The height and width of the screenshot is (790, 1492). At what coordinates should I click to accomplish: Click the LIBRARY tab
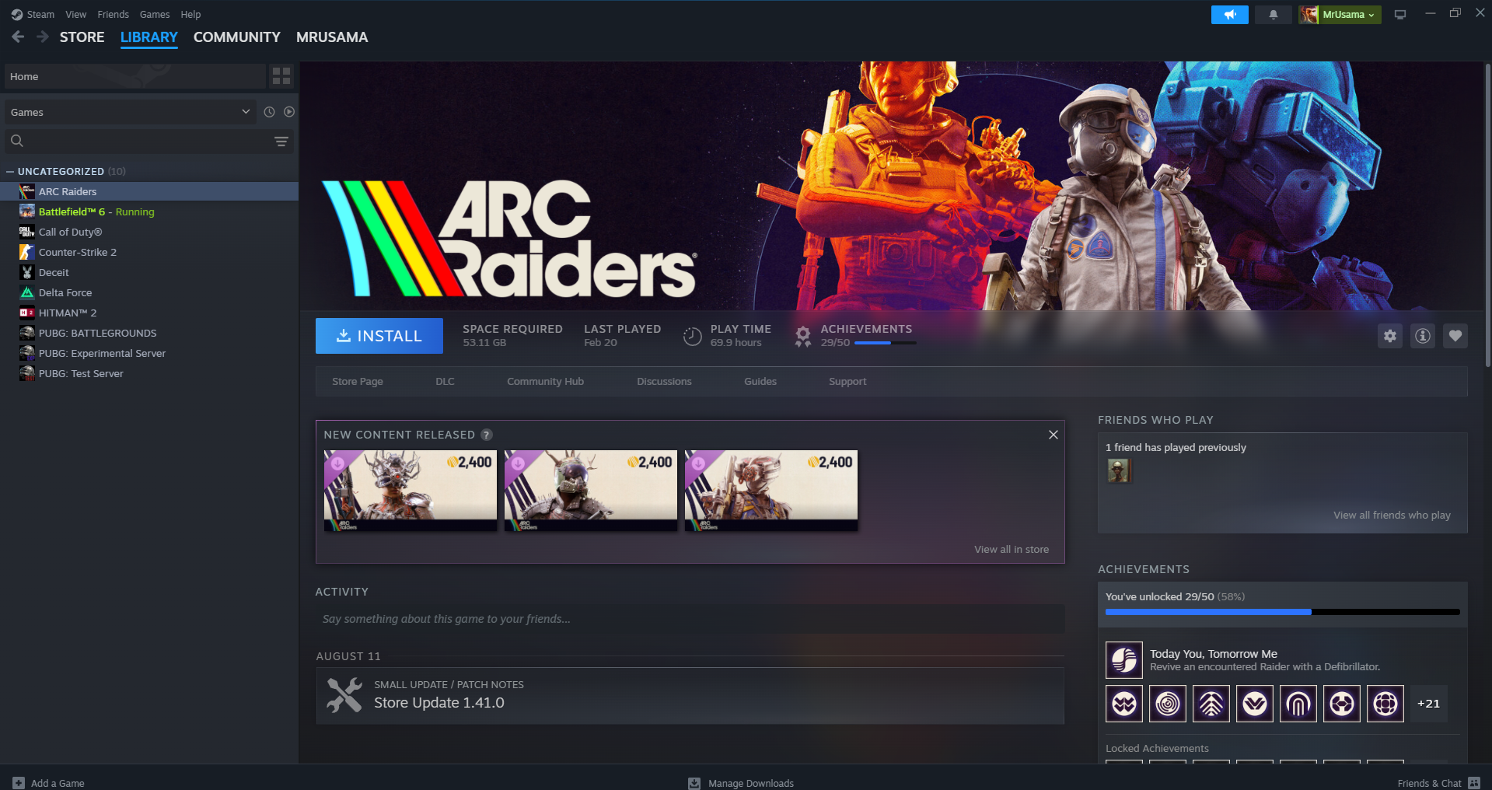click(x=149, y=37)
